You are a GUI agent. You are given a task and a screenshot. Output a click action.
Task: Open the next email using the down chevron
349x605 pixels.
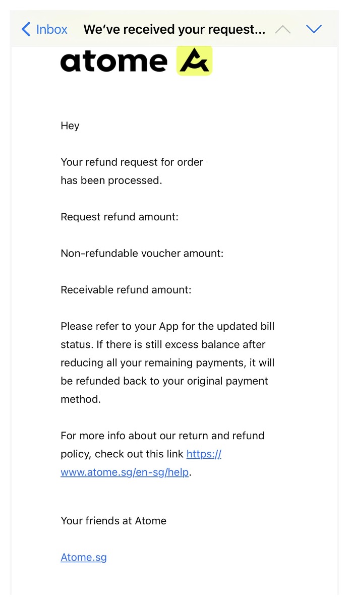pyautogui.click(x=314, y=29)
